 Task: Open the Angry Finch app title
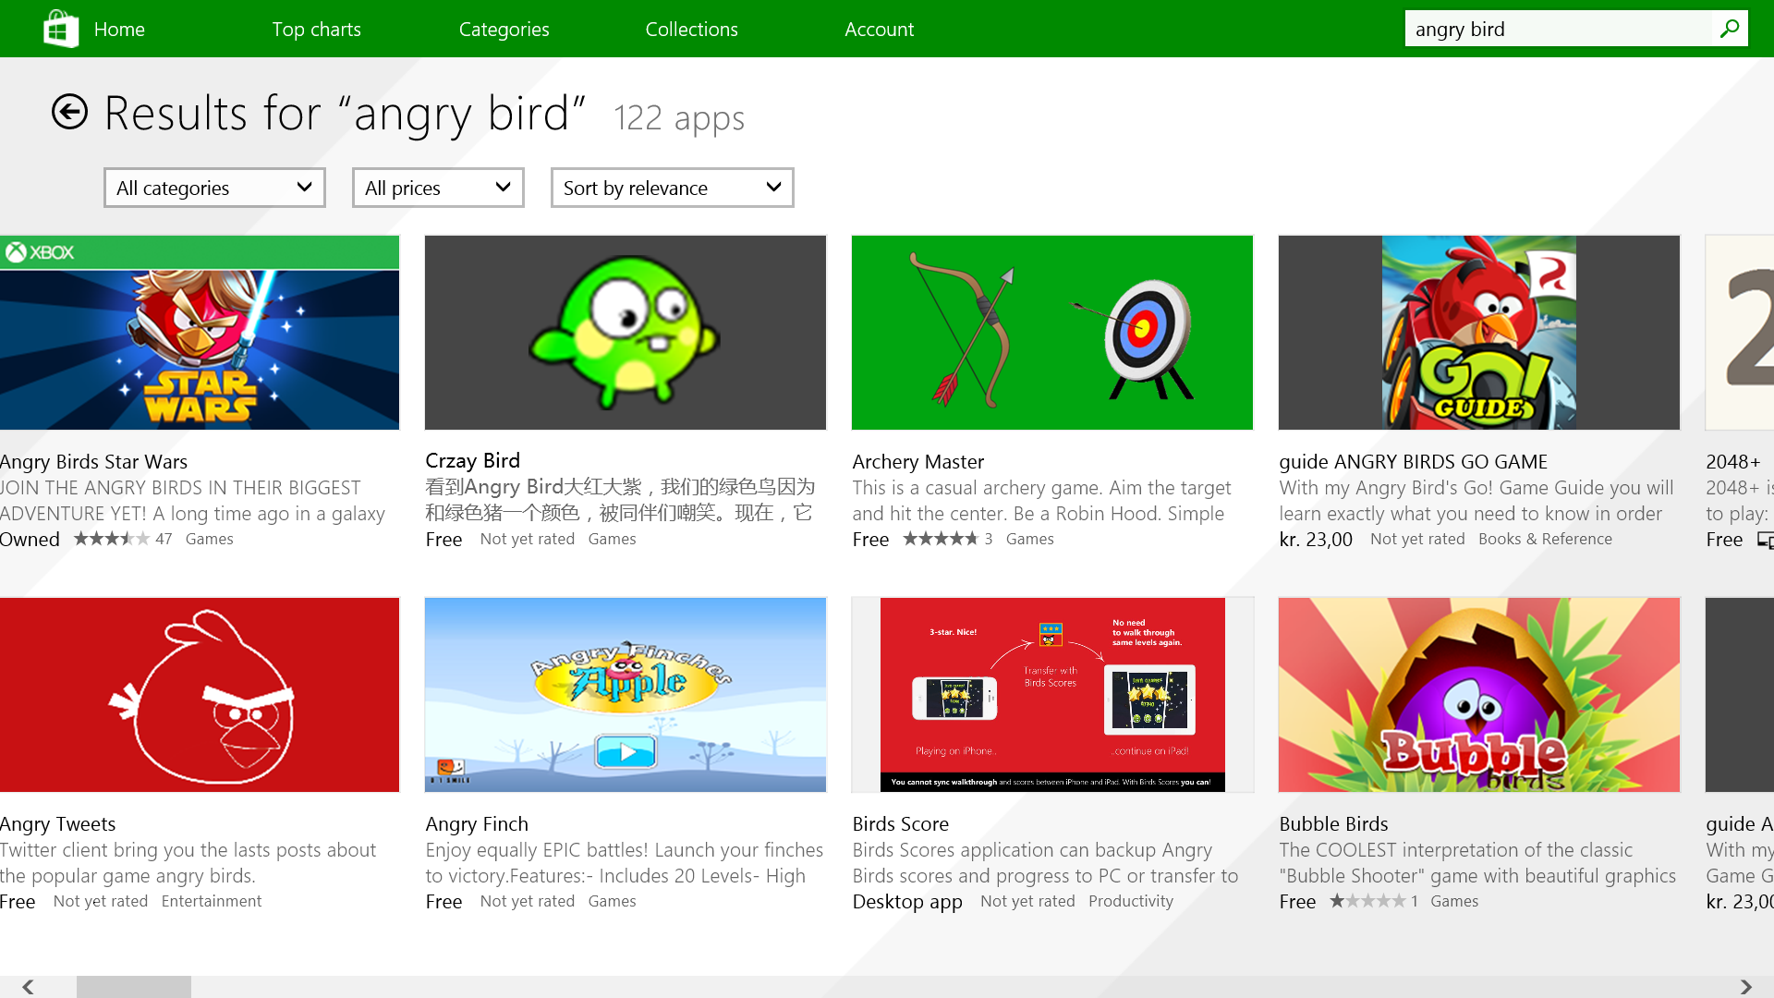click(477, 823)
